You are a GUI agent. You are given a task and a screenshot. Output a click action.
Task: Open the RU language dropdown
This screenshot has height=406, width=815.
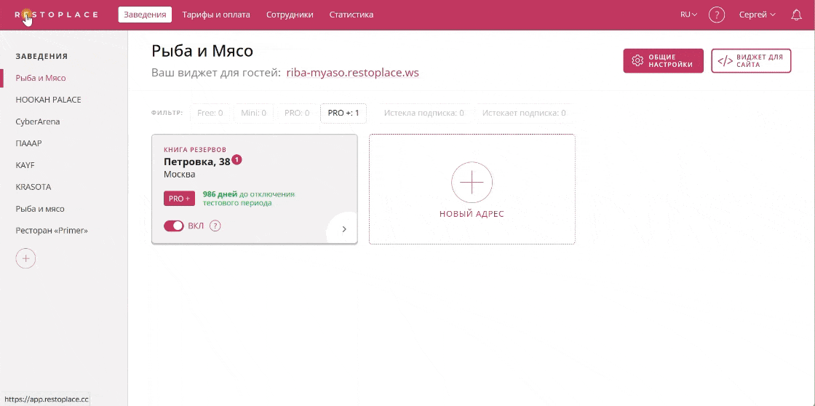pos(688,15)
